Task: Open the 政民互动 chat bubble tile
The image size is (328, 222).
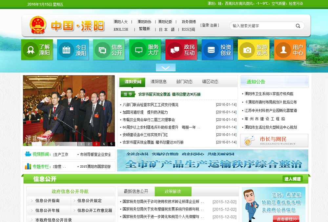Action: click(181, 50)
